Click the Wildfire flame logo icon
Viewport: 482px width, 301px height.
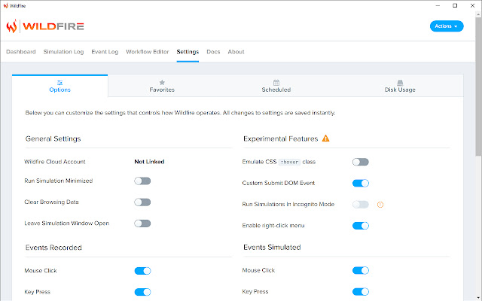(x=12, y=26)
